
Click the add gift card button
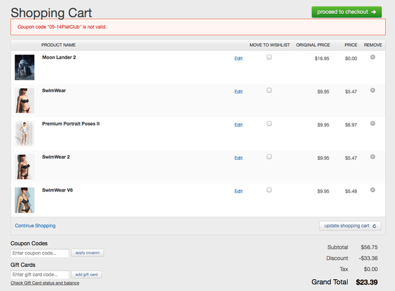pos(88,274)
